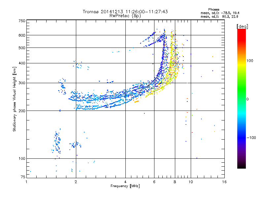The image size is (264, 198).
Task: Select the 'mean, sd,O: -78.5, 19.4' line
Action: click(x=220, y=13)
